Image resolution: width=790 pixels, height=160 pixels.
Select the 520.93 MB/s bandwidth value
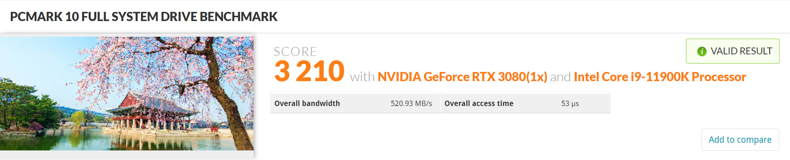pyautogui.click(x=411, y=103)
